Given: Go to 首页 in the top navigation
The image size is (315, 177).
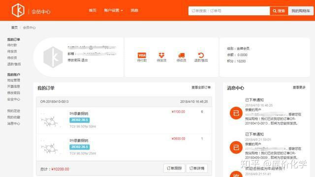Looking at the screenshot, I should [93, 10].
